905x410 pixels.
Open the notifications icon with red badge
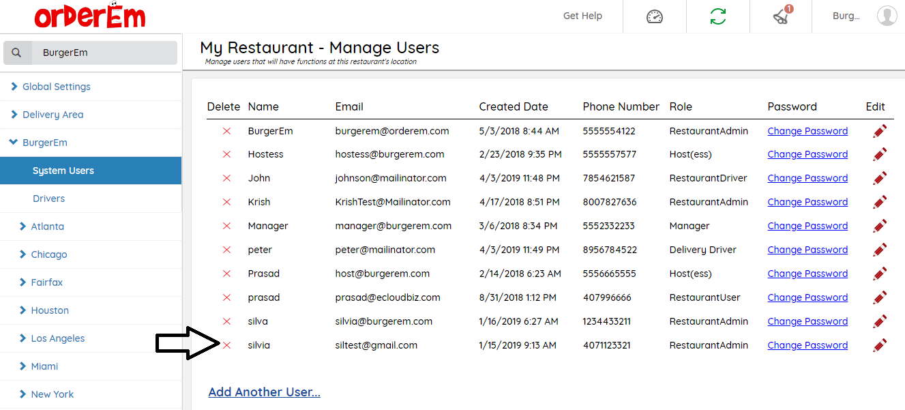782,16
